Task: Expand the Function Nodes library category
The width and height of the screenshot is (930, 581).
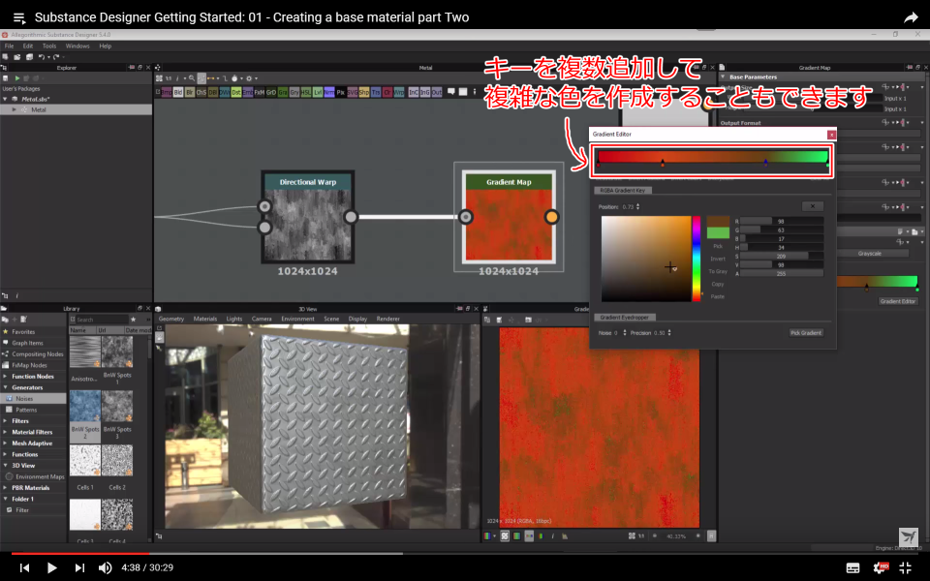Action: click(6, 377)
